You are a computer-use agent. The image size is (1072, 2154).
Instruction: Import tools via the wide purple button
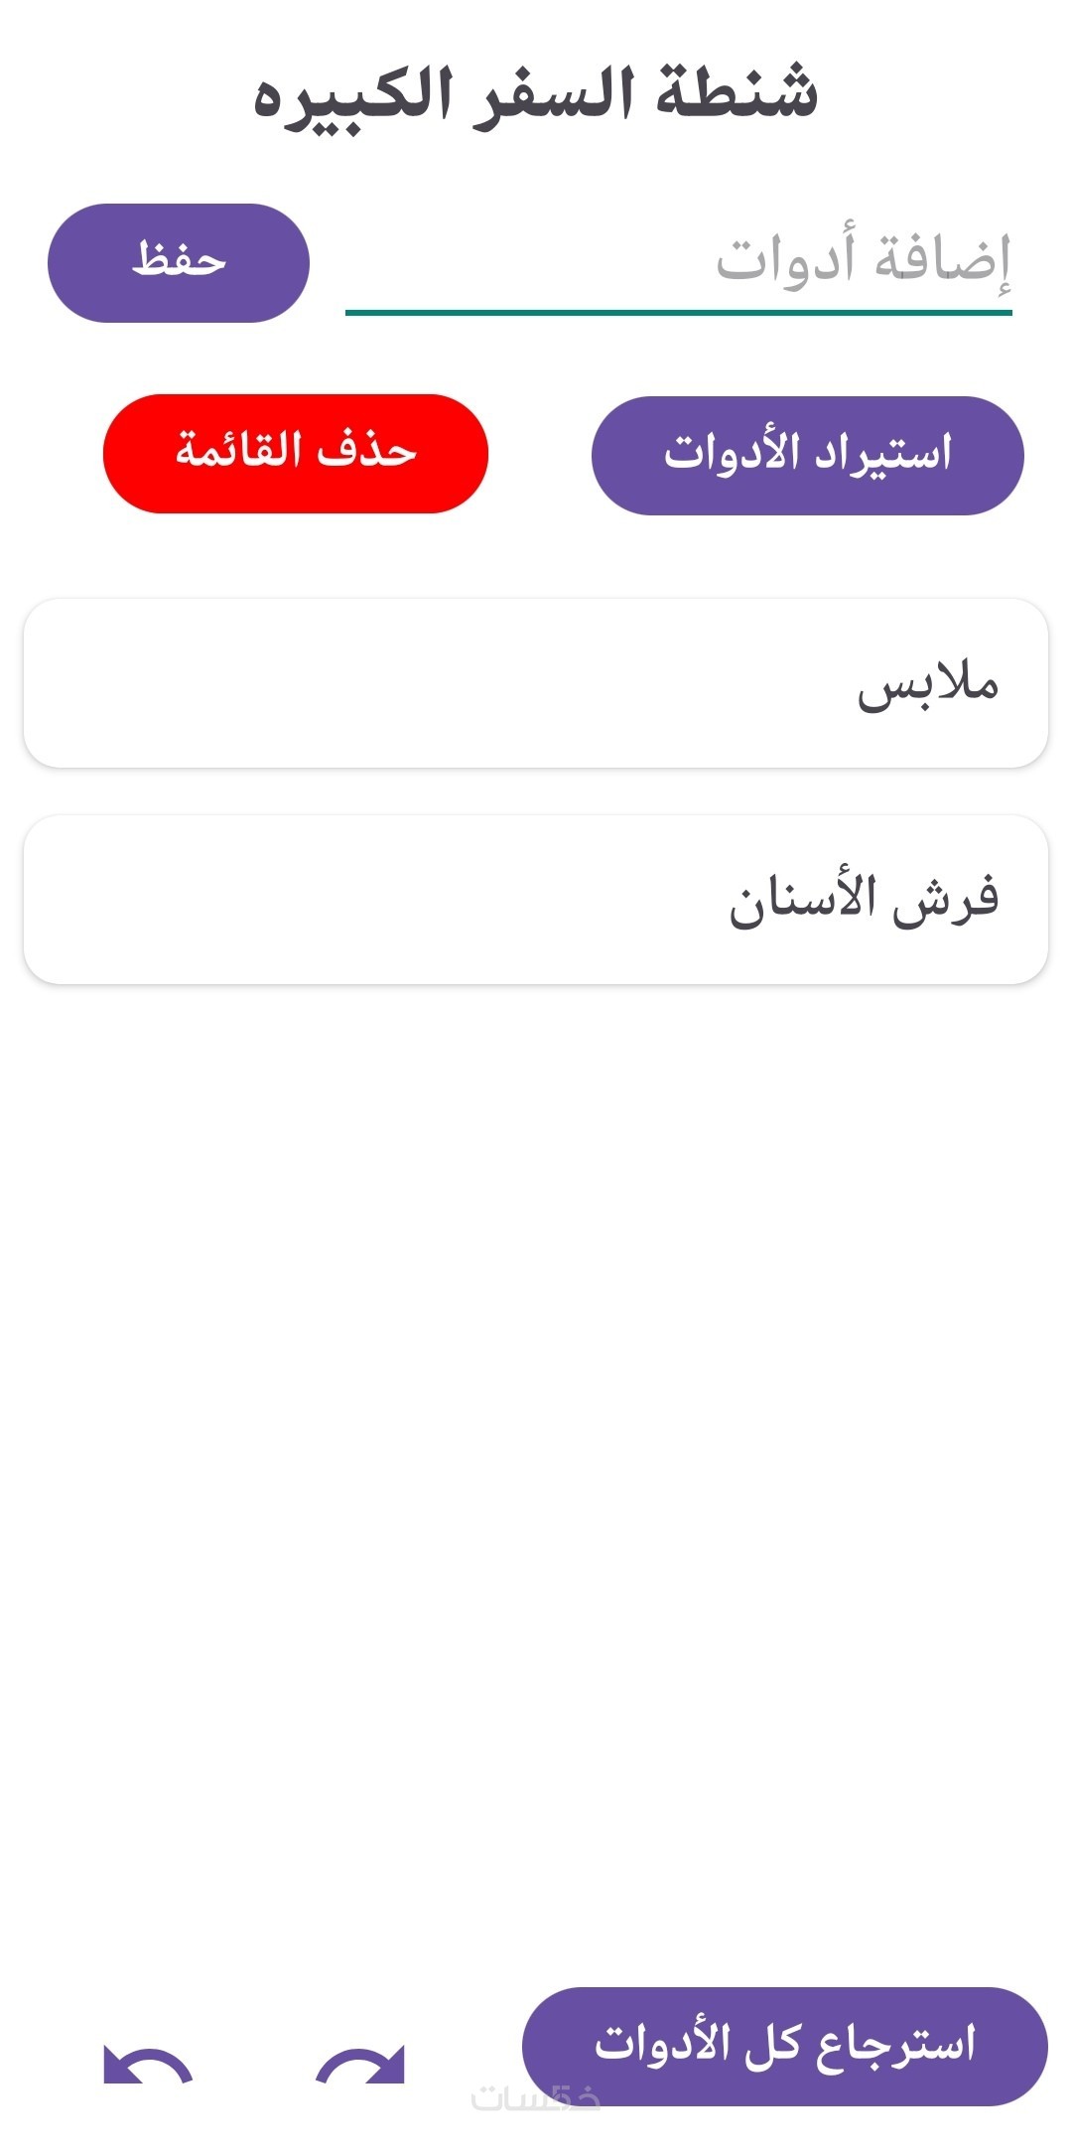(807, 455)
